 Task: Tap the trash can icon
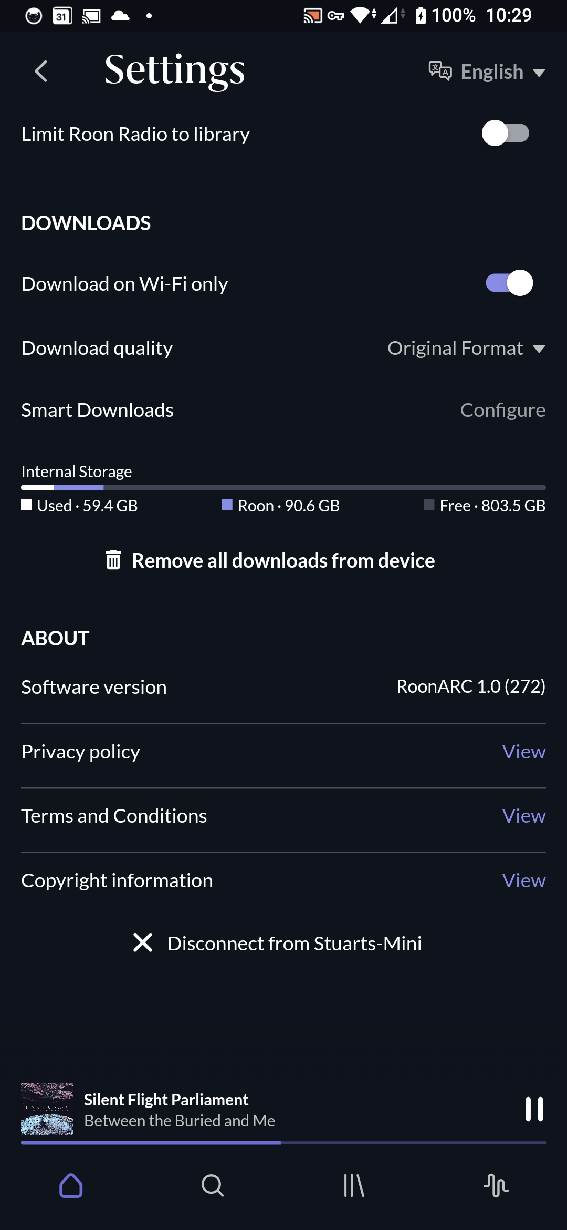(113, 560)
